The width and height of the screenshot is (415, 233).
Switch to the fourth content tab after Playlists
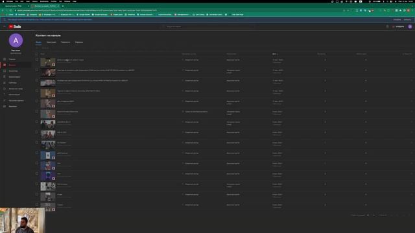tap(79, 42)
